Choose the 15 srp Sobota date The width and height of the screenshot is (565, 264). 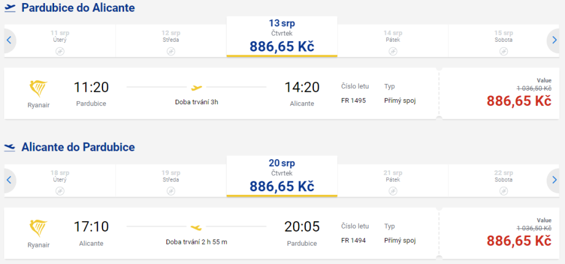coord(503,40)
